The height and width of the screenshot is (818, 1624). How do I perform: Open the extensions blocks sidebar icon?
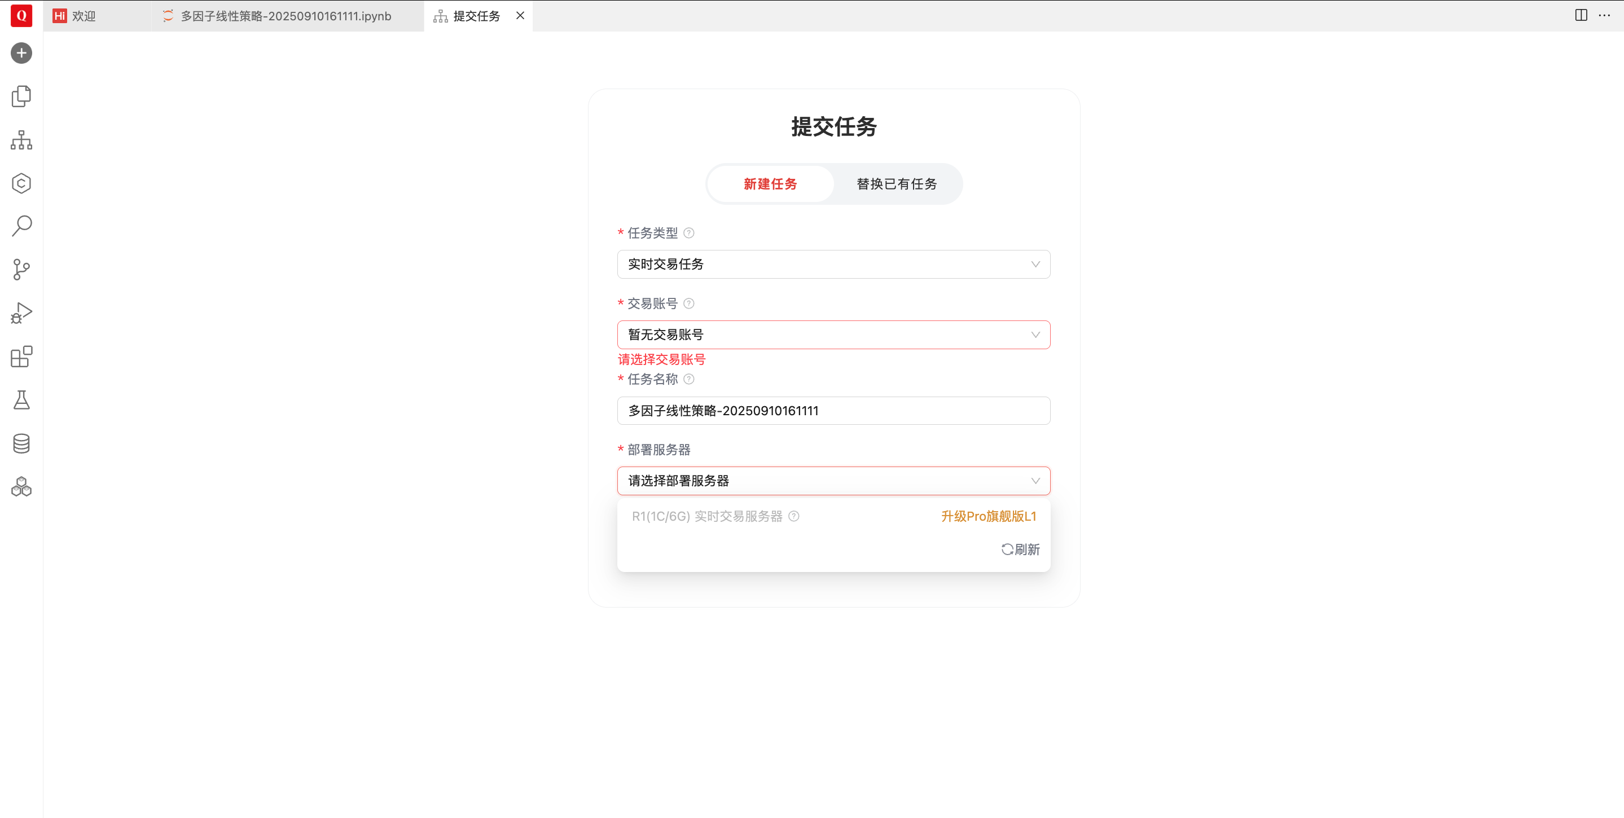pos(21,357)
